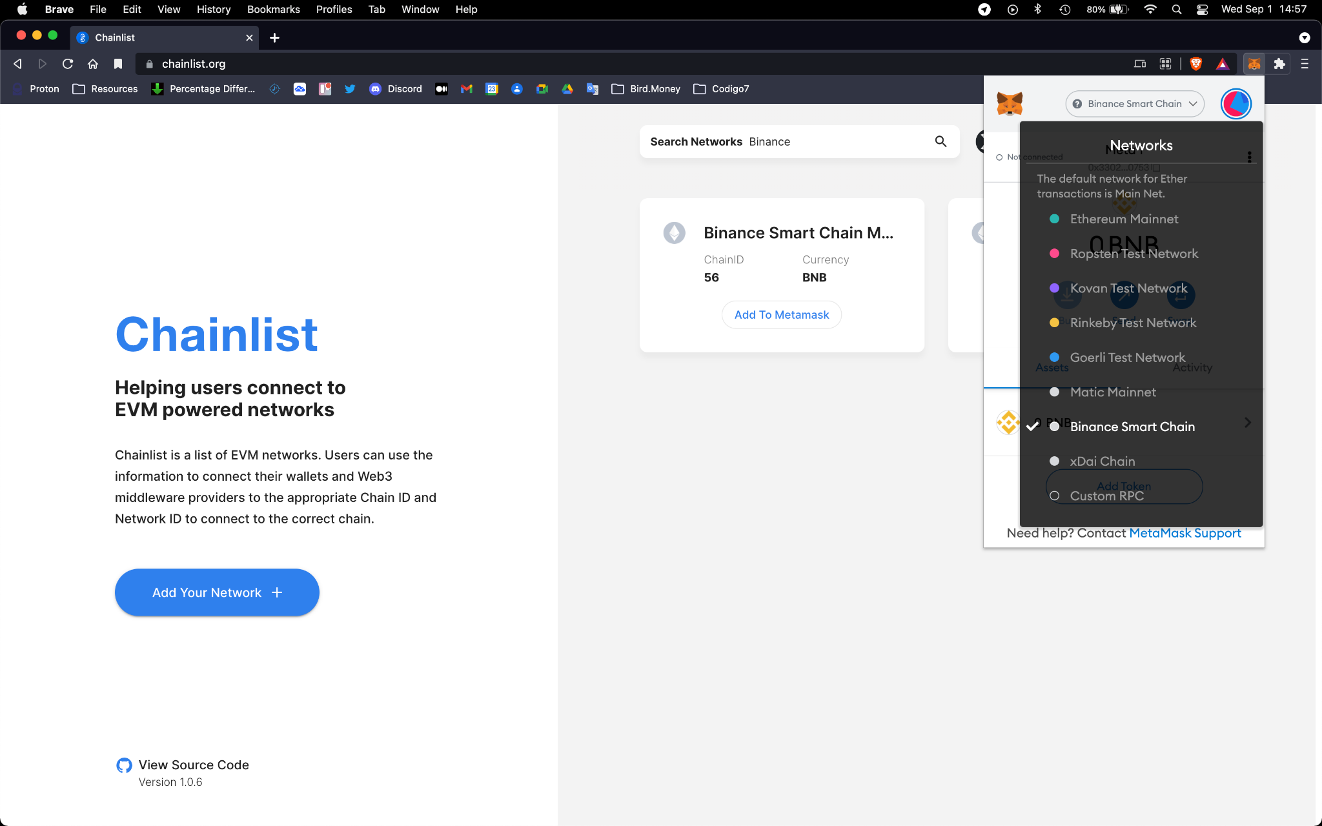Click the Add Your Network button
Image resolution: width=1322 pixels, height=826 pixels.
coord(217,592)
